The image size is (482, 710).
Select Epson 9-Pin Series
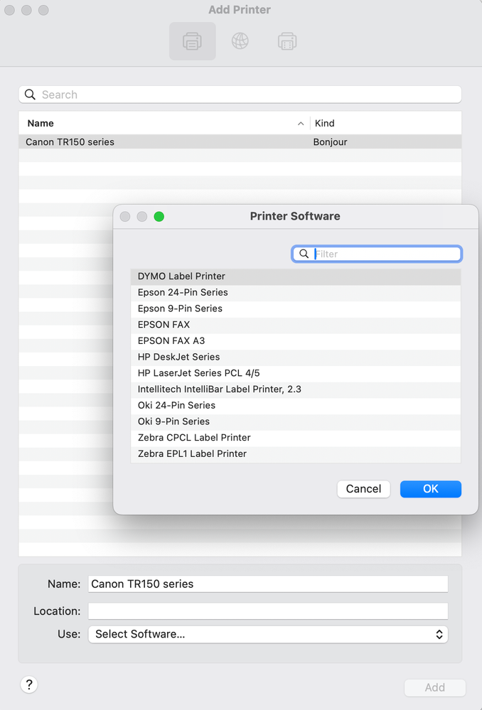295,308
